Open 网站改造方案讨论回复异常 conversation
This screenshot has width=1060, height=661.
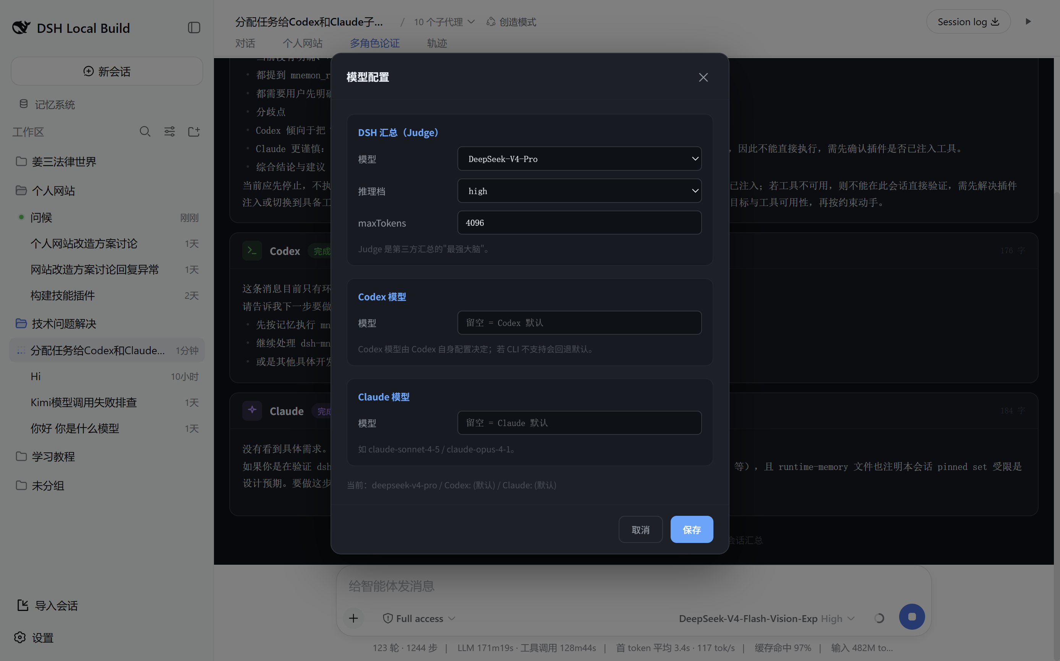coord(107,269)
